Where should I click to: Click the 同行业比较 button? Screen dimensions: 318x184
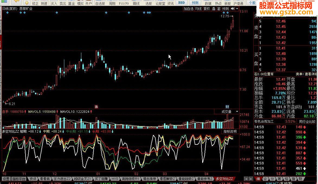(x=307, y=122)
